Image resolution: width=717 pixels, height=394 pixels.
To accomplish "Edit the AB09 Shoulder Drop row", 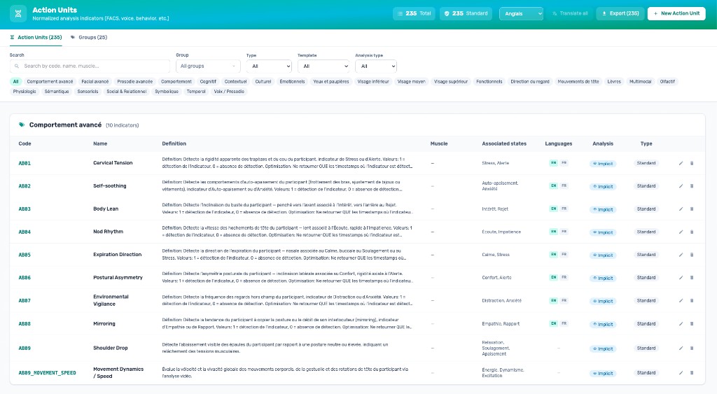I will 681,349.
